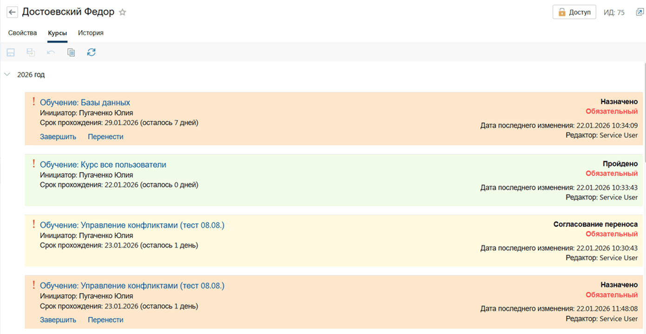Click the red exclamation mark beside Базы данных
Image resolution: width=646 pixels, height=334 pixels.
tap(33, 102)
